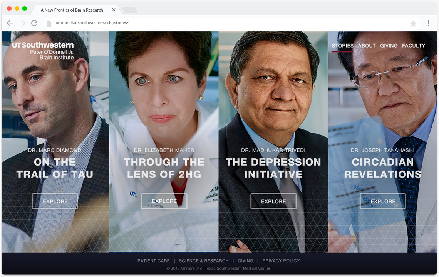Click the browser forward arrow

[22, 23]
